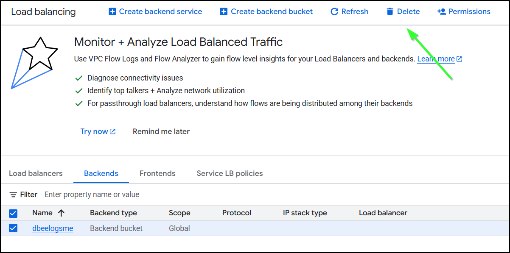510x253 pixels.
Task: Select the Backends tab
Action: (x=101, y=173)
